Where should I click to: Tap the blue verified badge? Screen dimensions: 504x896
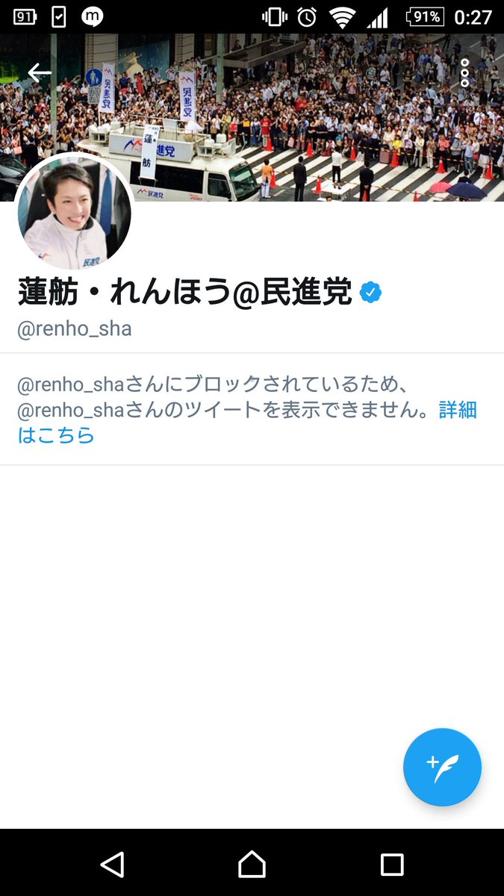click(370, 293)
